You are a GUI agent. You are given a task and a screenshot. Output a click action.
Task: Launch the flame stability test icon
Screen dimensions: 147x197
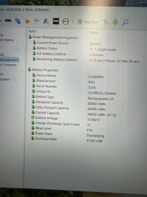pos(27,21)
